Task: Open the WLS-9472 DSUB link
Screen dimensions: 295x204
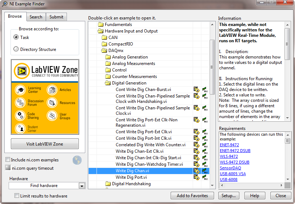Action: click(235, 162)
